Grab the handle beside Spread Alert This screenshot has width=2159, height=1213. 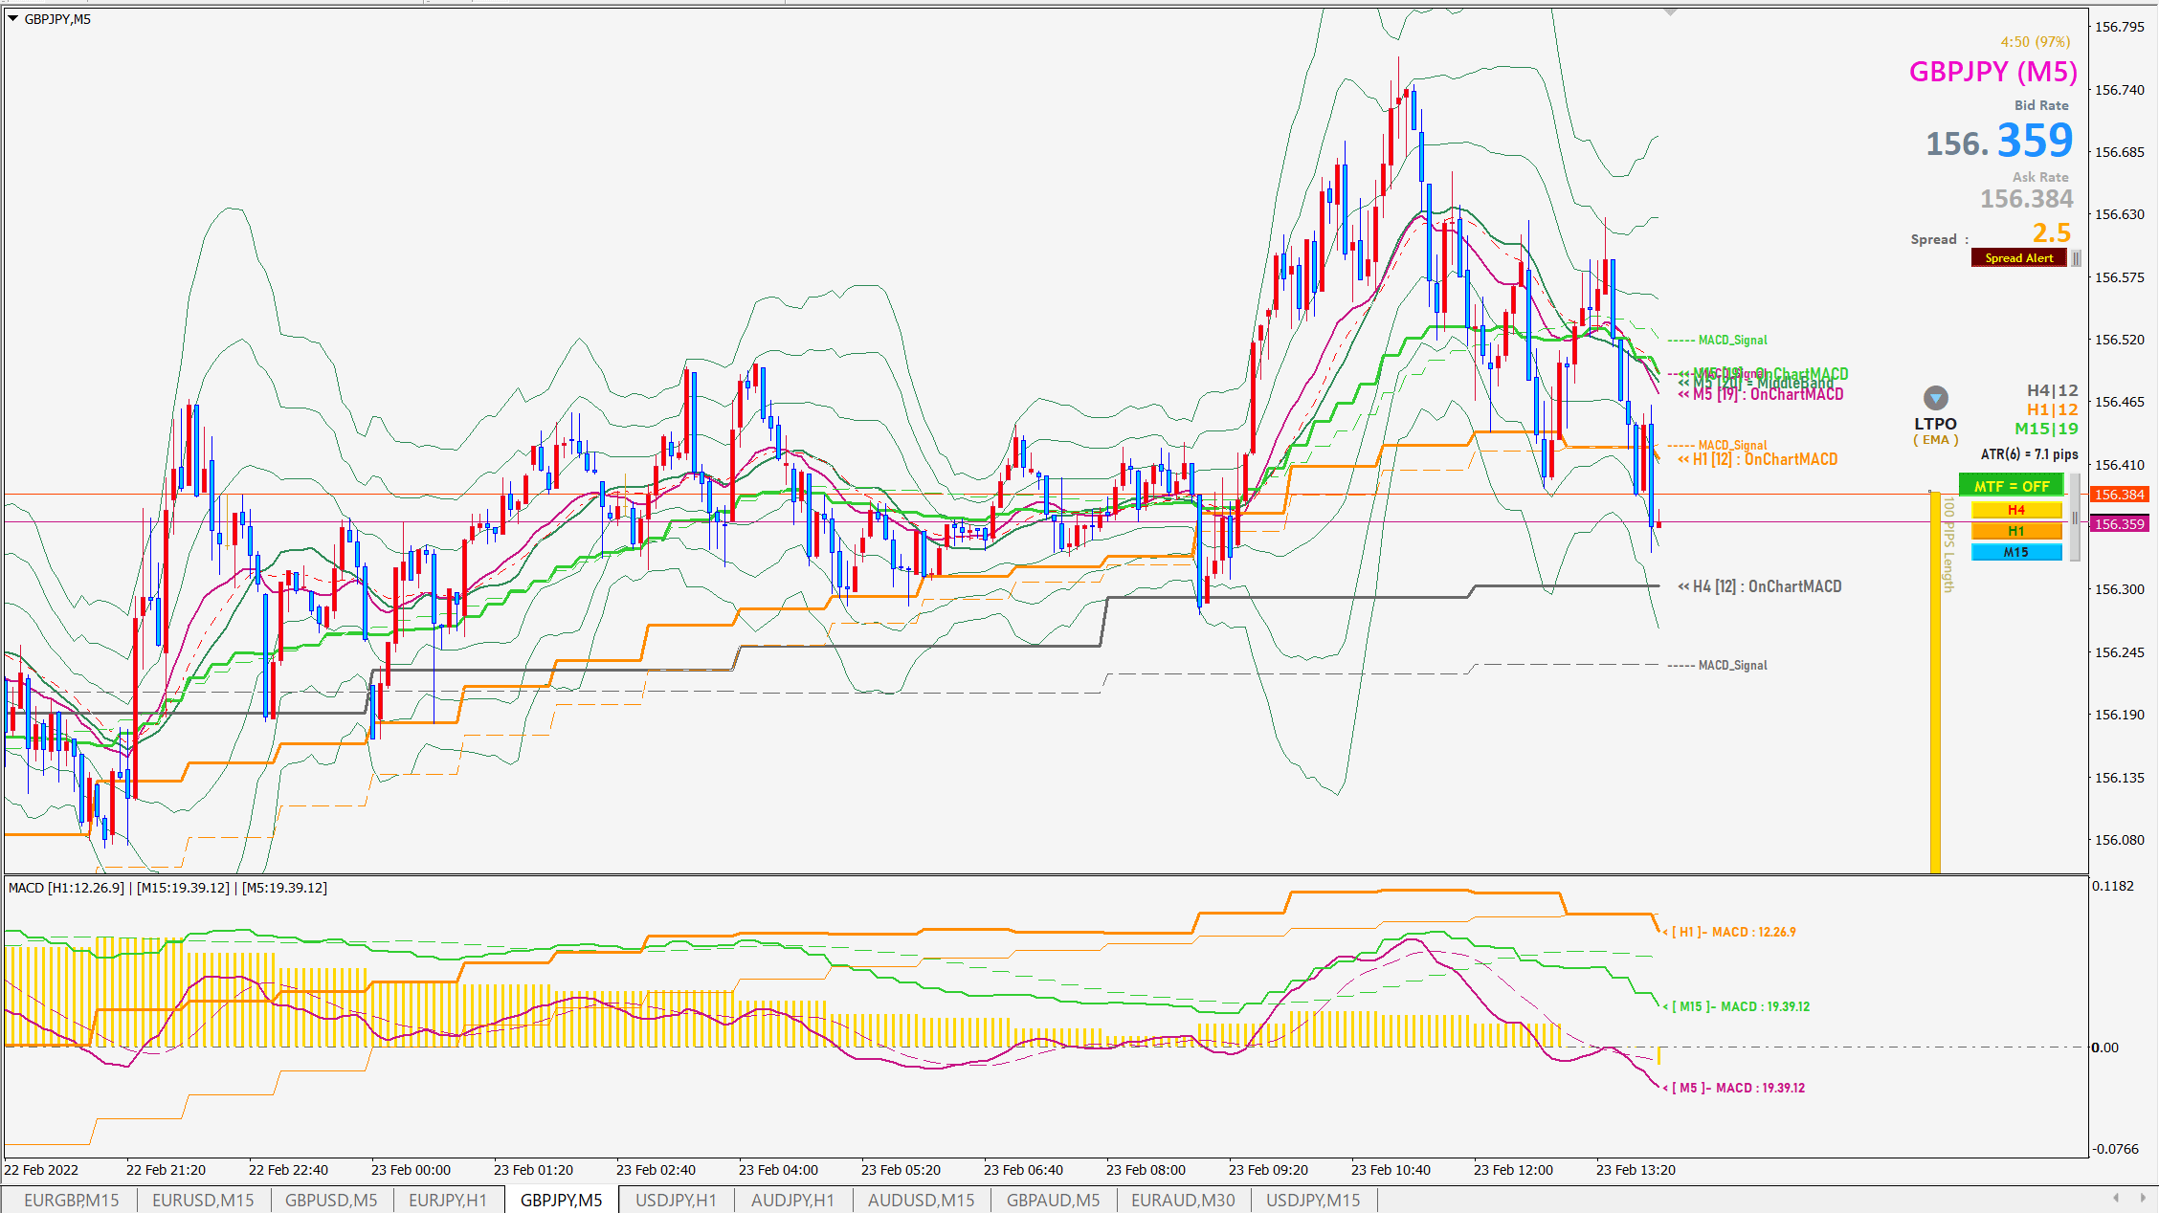click(2076, 258)
